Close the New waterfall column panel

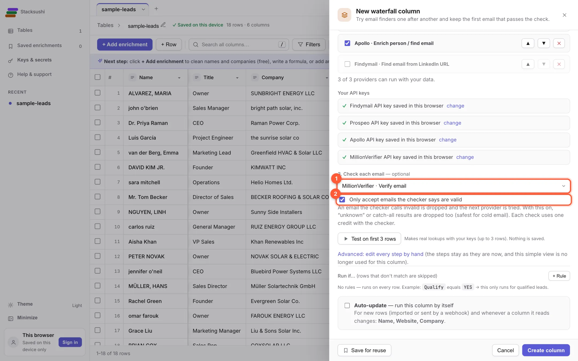pyautogui.click(x=564, y=15)
